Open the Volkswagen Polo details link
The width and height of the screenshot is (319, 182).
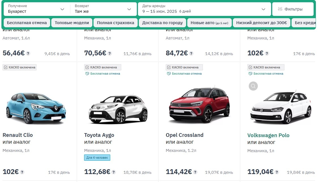[268, 135]
